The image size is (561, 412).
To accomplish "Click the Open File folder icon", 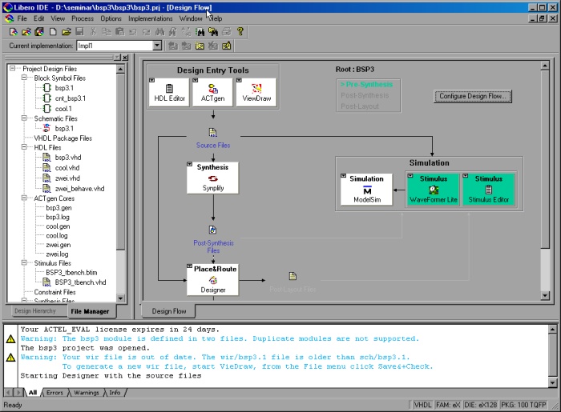I will (66, 32).
